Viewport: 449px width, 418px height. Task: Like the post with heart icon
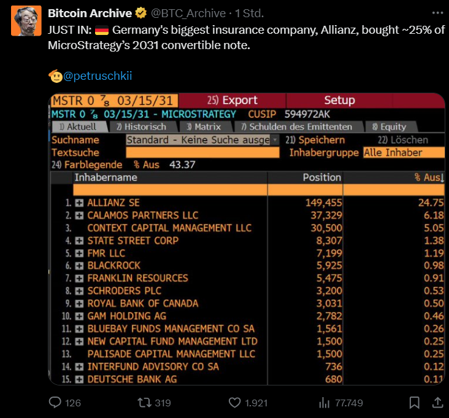[x=234, y=403]
